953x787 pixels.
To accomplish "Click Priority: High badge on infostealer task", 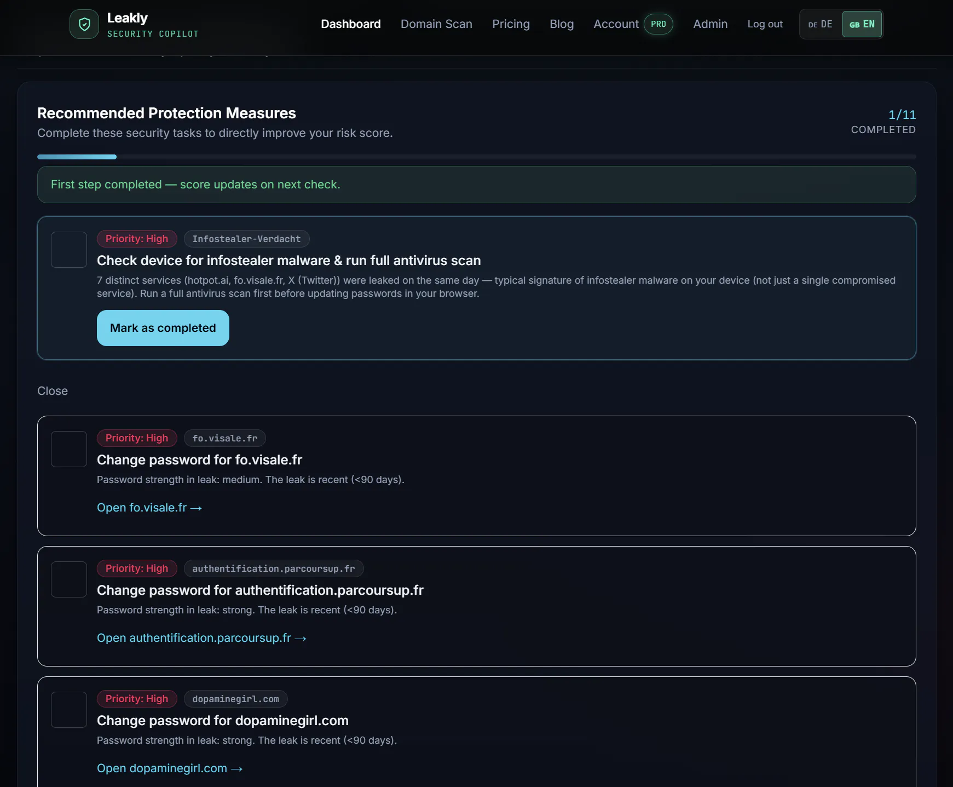I will (x=137, y=239).
